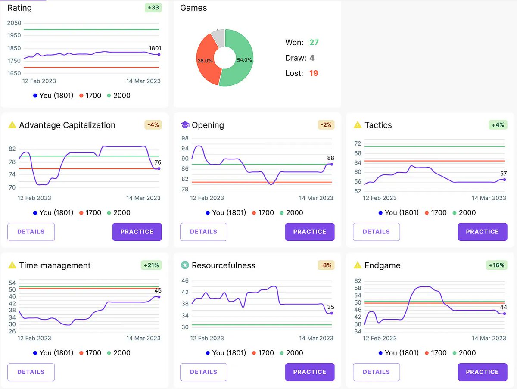The width and height of the screenshot is (517, 389).
Task: Toggle 'You (1801)' legend in Rating chart
Action: click(x=53, y=96)
